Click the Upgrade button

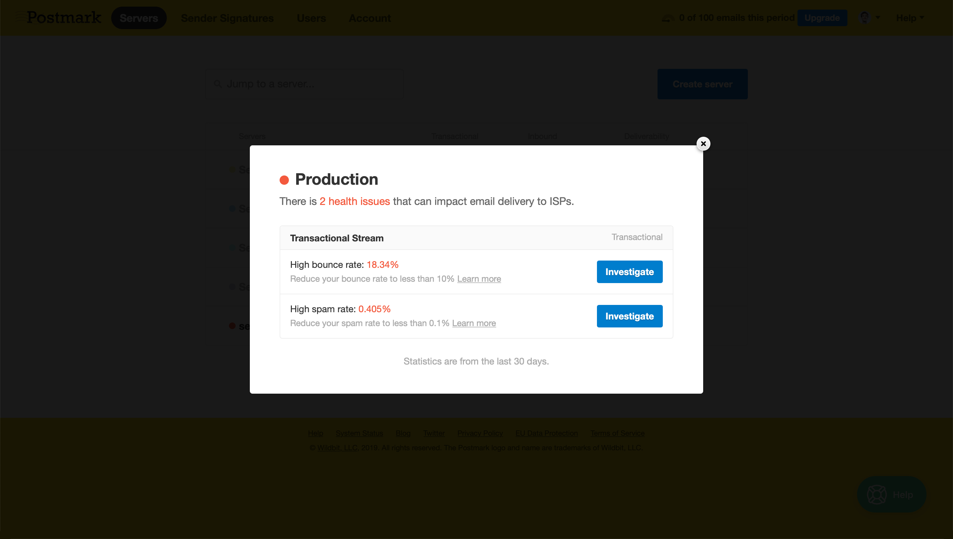pyautogui.click(x=822, y=18)
